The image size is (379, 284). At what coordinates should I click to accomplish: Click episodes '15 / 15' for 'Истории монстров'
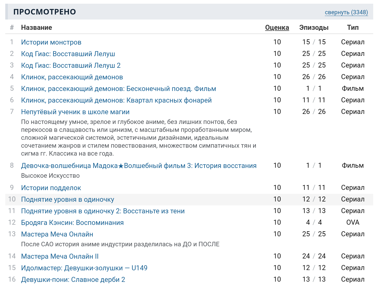314,42
